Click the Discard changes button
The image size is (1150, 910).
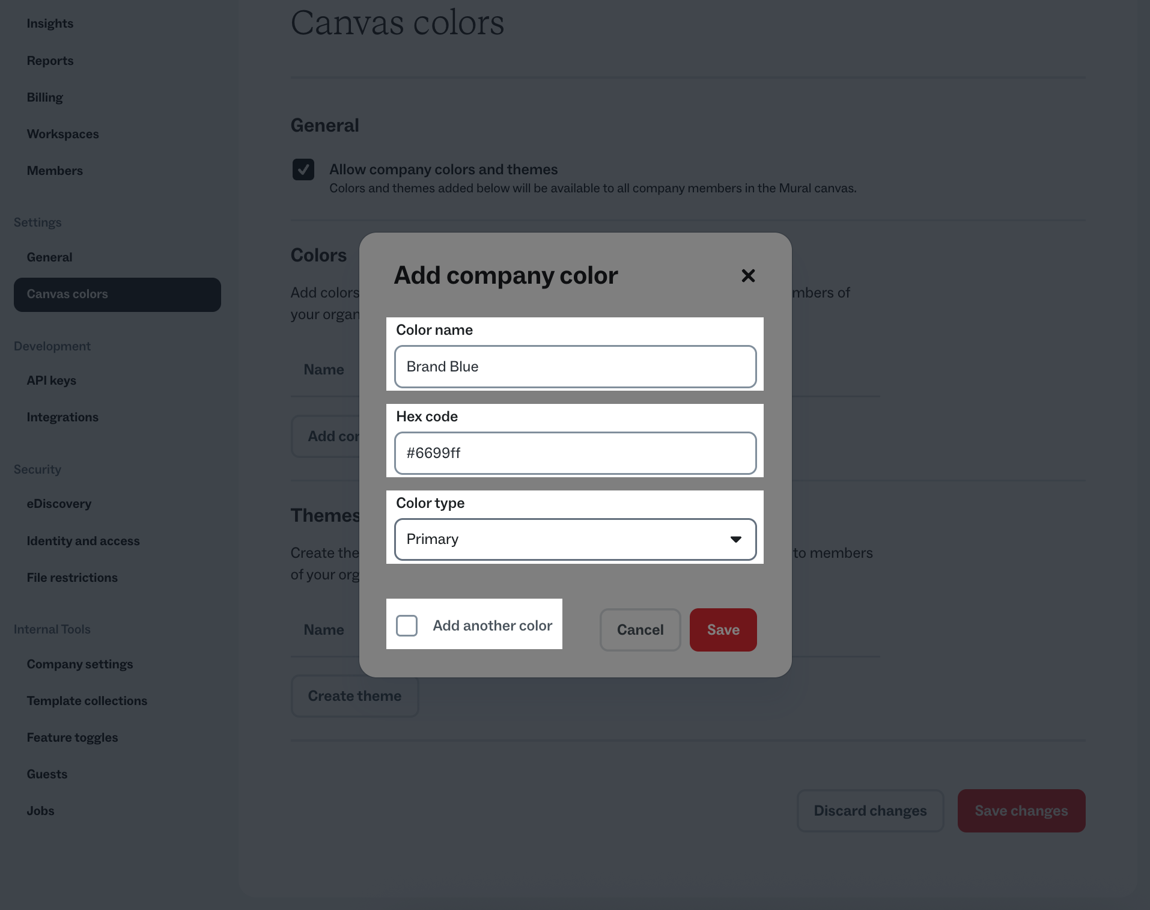(870, 811)
